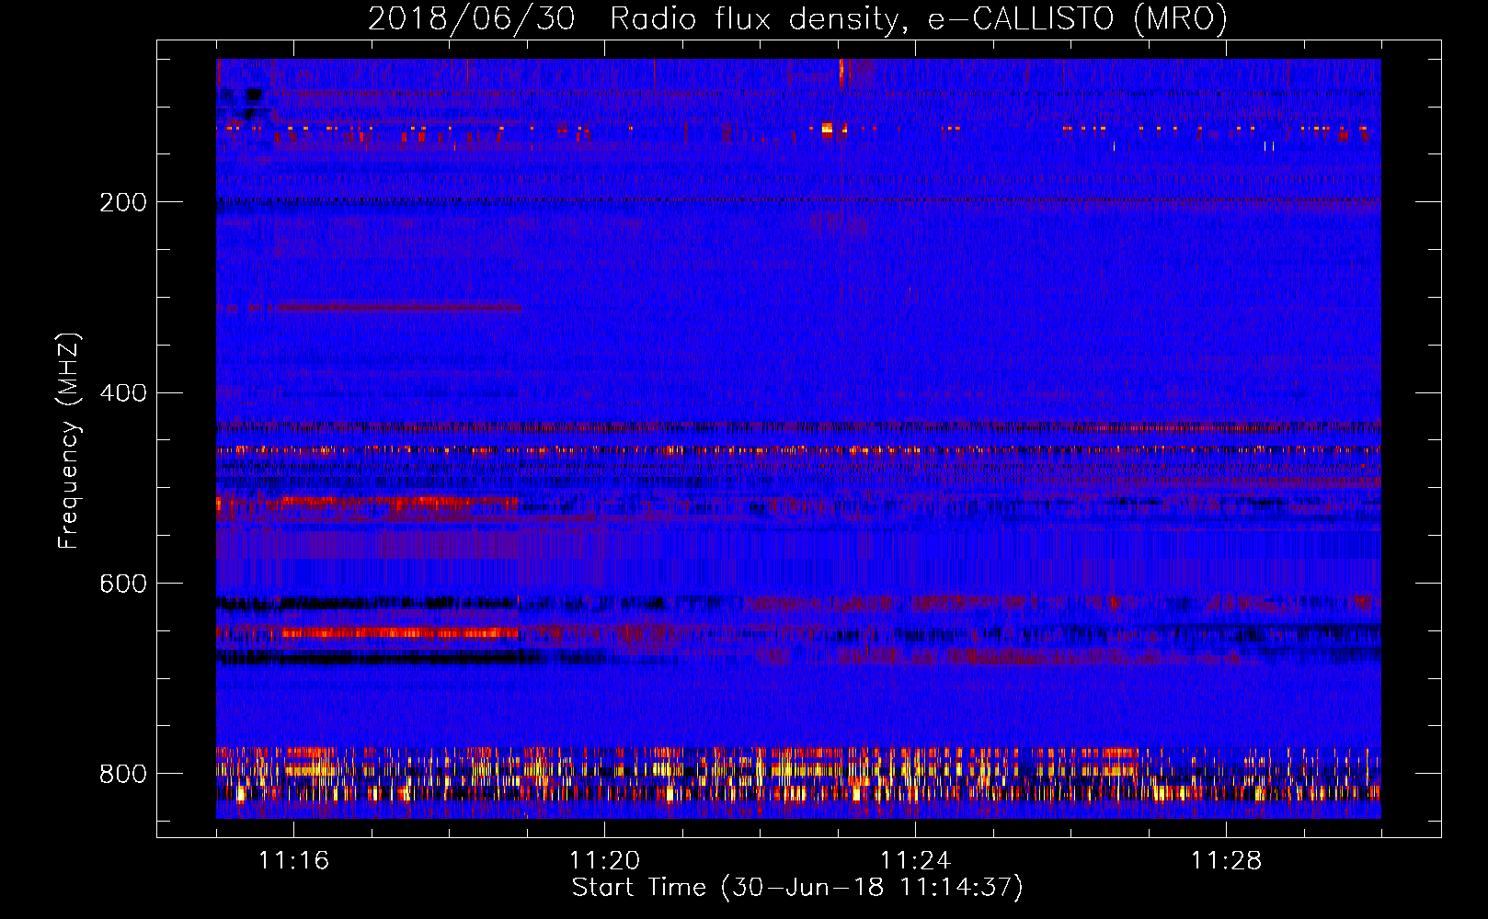1488x919 pixels.
Task: Click the '11:20' time axis label
Action: tap(604, 860)
